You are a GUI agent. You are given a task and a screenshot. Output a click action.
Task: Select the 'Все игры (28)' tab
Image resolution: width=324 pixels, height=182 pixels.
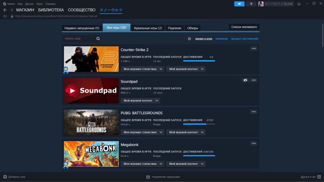(x=117, y=28)
